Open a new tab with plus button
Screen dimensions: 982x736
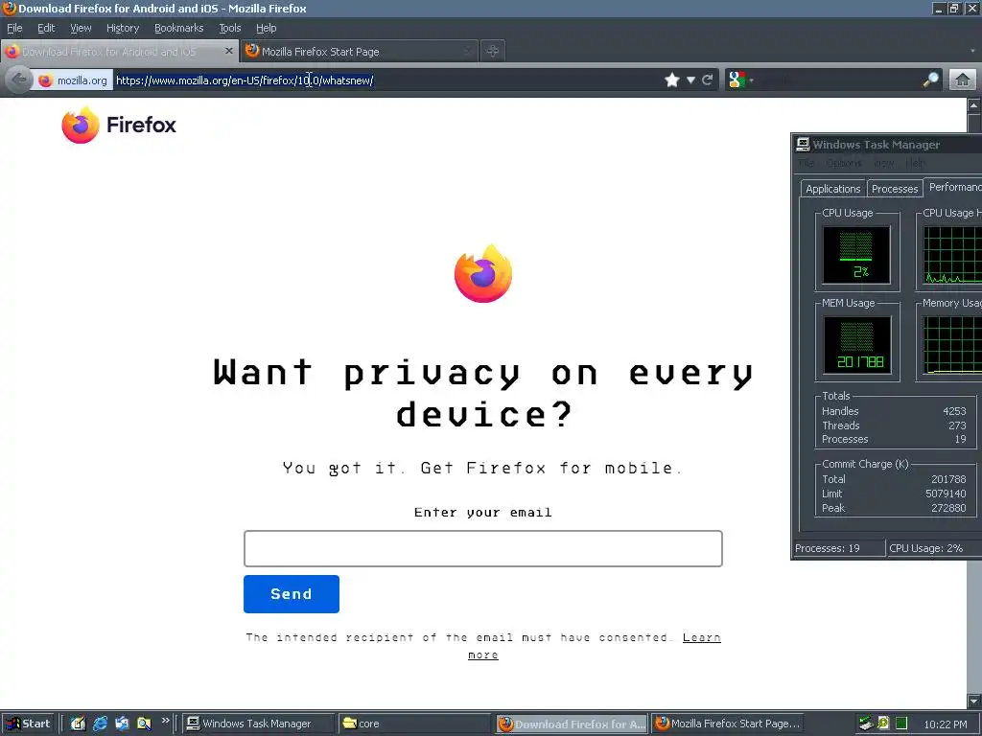pos(493,52)
